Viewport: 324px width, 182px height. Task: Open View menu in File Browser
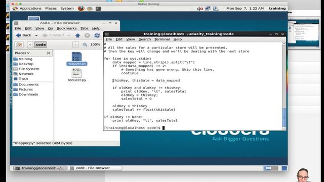coord(39,28)
